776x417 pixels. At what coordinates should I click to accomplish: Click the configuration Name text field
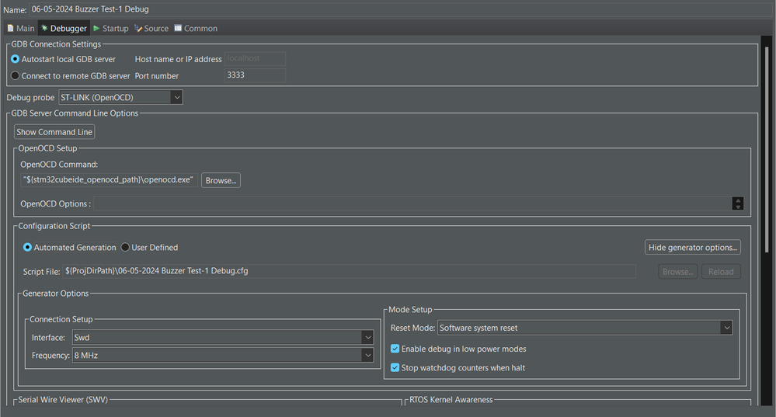[388, 9]
